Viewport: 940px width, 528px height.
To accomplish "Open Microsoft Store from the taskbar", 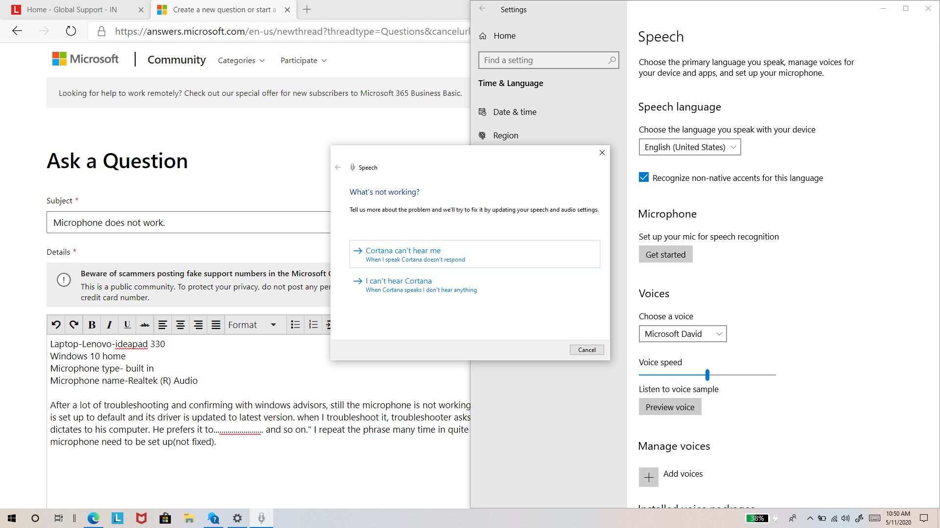I will click(x=165, y=518).
